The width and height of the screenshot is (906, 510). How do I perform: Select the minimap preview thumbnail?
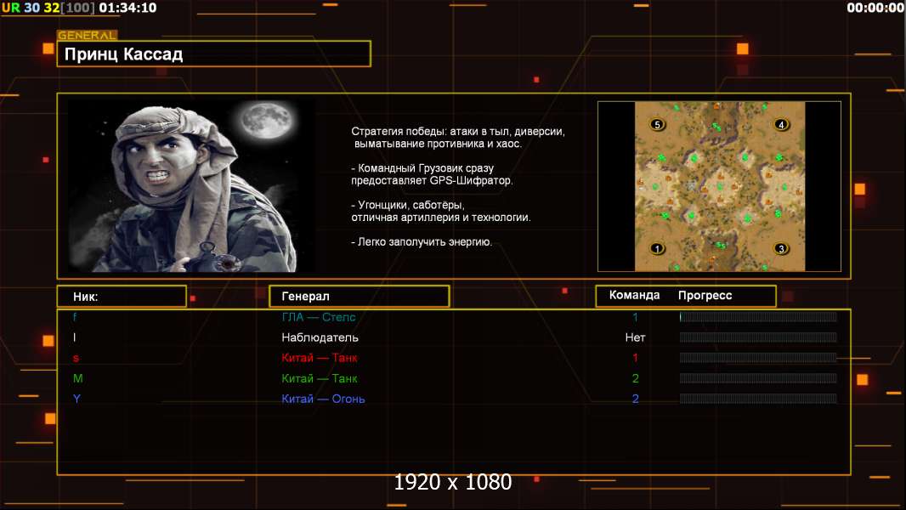click(x=719, y=186)
